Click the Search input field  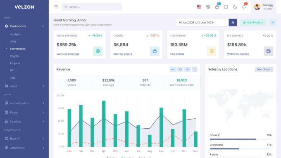[x=92, y=7]
